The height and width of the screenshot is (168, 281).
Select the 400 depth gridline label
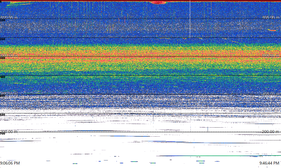(3, 77)
